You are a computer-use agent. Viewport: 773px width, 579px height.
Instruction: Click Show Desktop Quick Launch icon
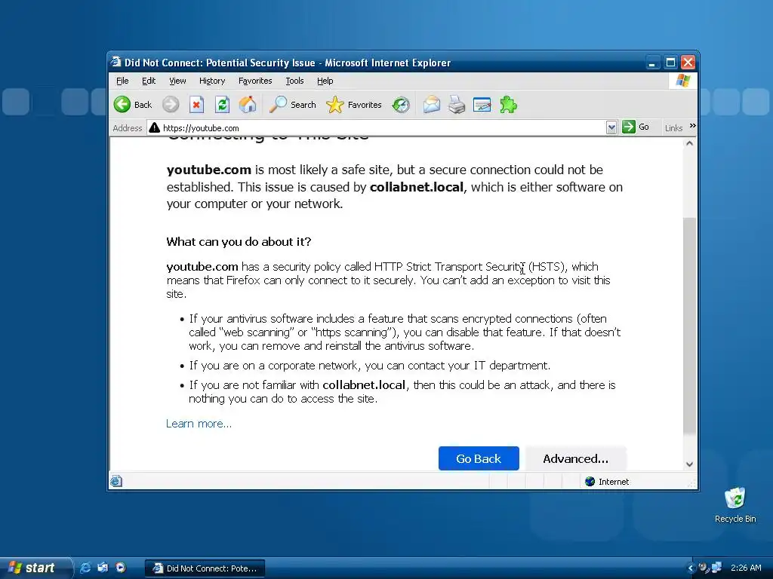point(103,568)
